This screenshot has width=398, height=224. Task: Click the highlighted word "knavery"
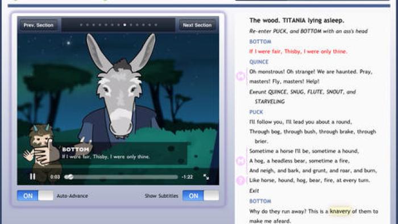[340, 211]
